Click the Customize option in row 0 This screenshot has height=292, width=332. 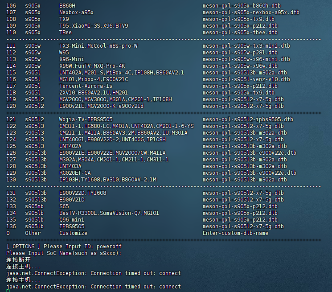click(x=73, y=233)
